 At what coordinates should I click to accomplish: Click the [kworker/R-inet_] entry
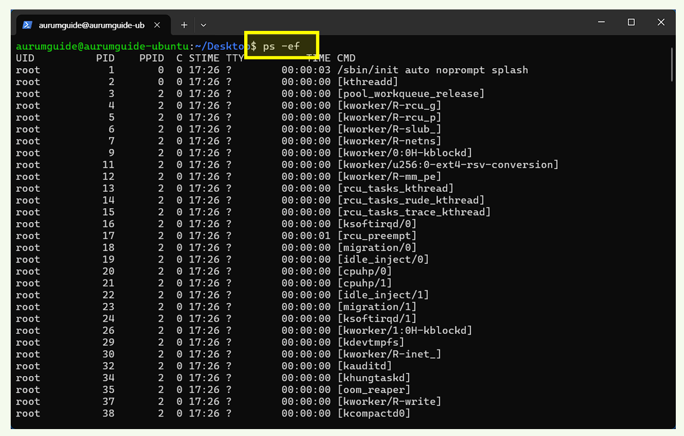(x=389, y=354)
